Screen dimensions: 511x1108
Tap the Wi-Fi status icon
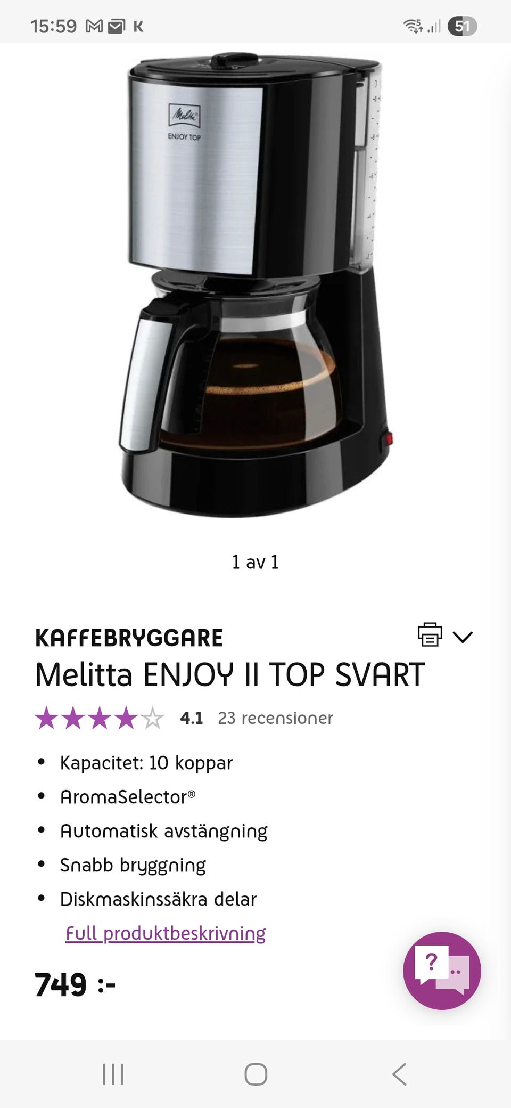(413, 26)
